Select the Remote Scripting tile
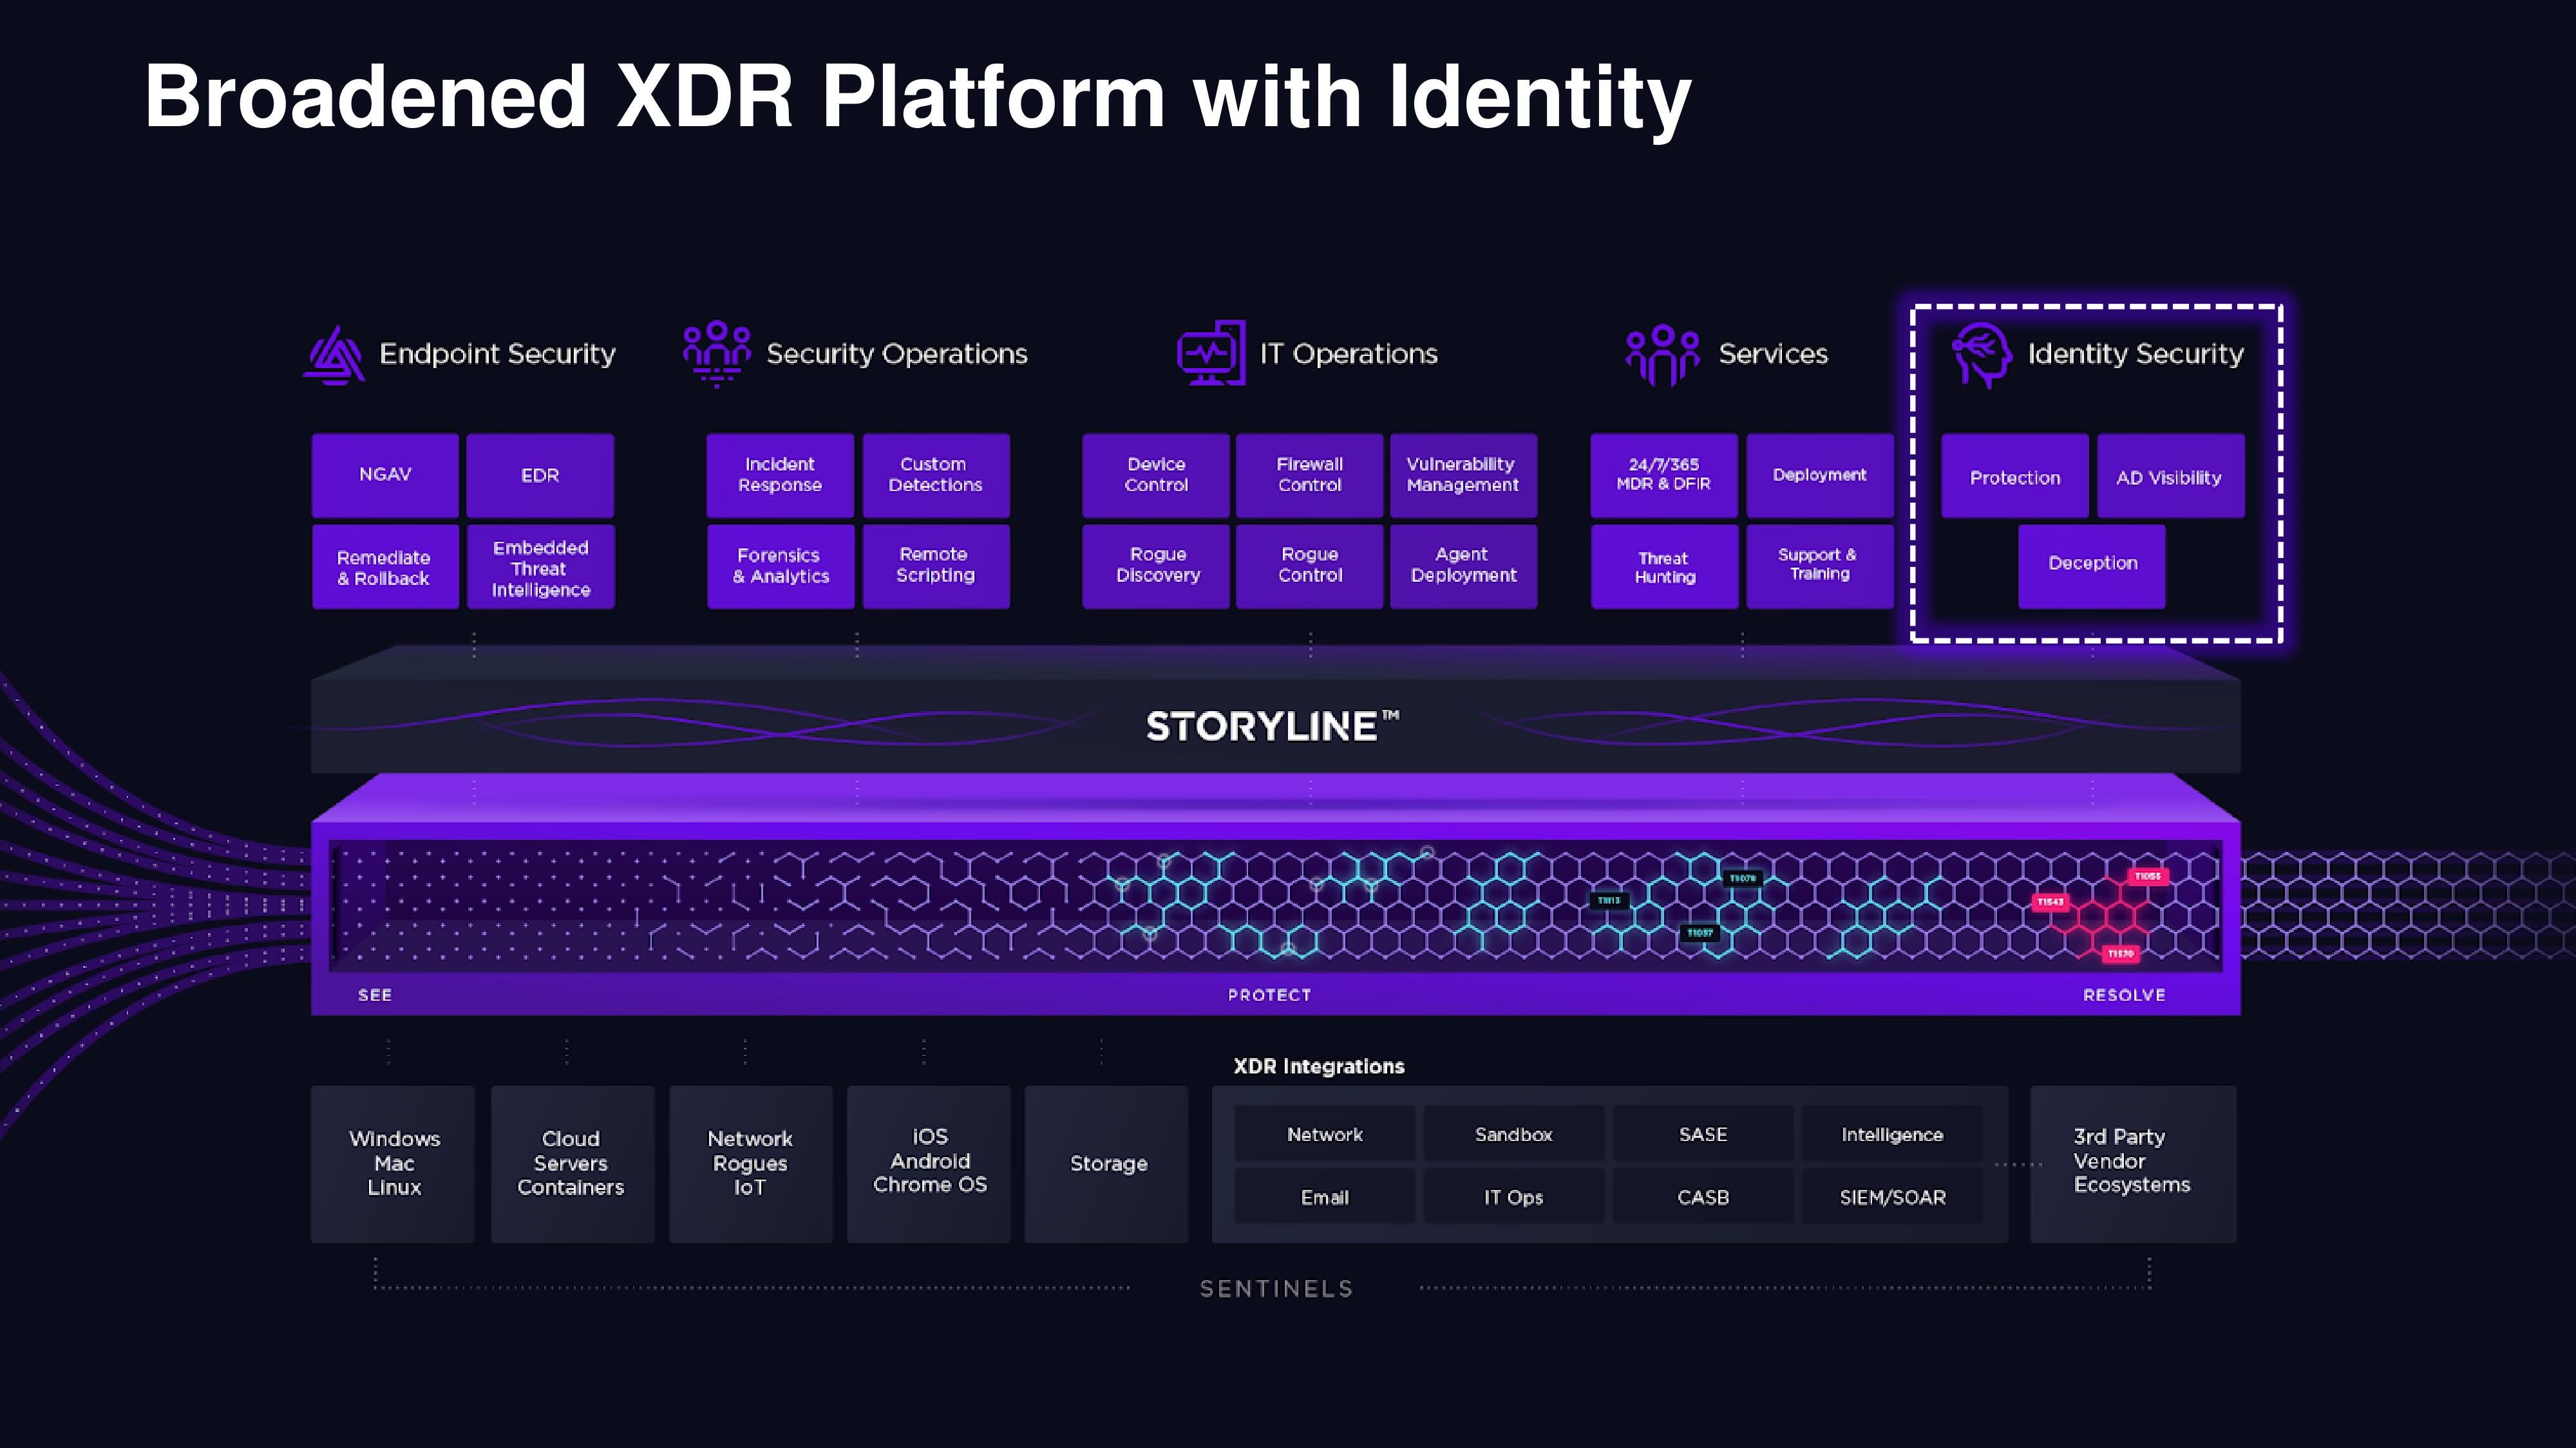 coord(936,566)
